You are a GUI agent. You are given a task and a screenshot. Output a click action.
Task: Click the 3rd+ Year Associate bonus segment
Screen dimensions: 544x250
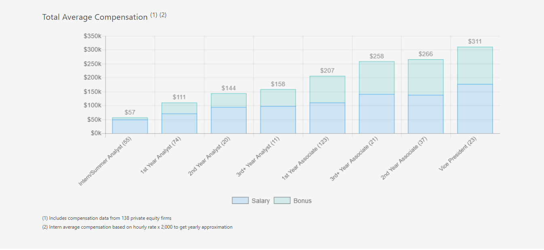click(x=376, y=78)
